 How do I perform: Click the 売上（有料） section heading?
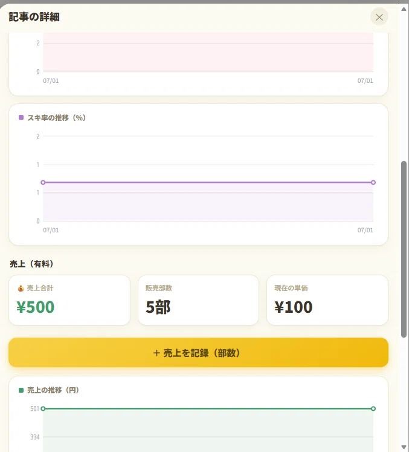31,264
